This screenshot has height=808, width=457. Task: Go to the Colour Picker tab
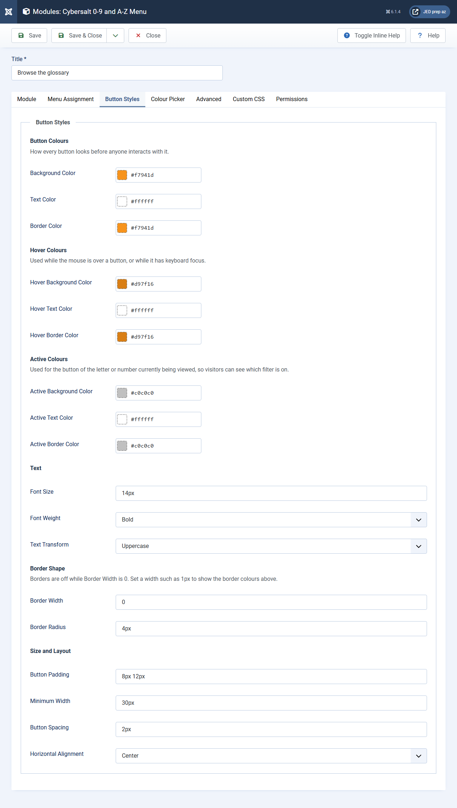(168, 99)
